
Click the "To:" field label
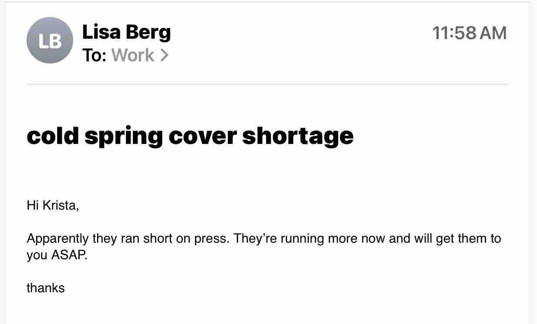pyautogui.click(x=94, y=55)
